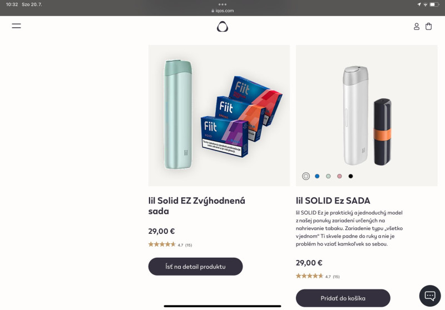Tap the iqos.com address bar
445x310 pixels.
(x=222, y=11)
